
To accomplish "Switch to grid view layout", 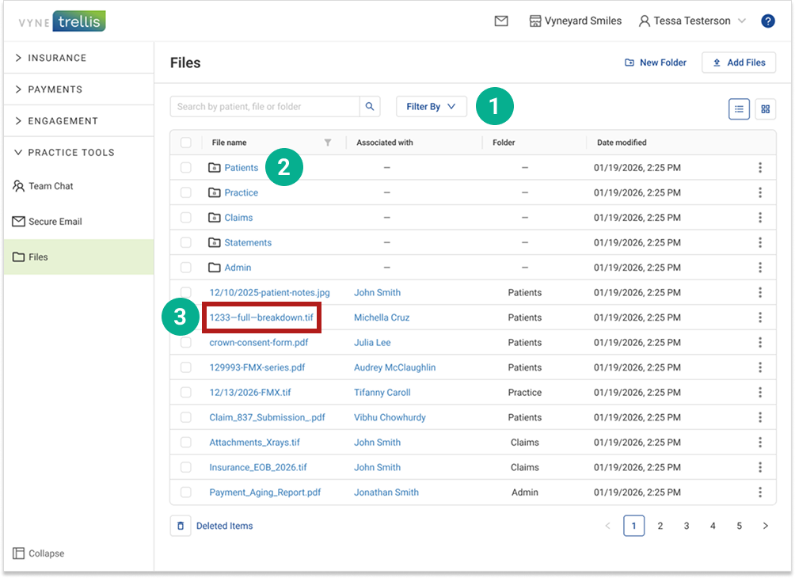I will point(765,109).
